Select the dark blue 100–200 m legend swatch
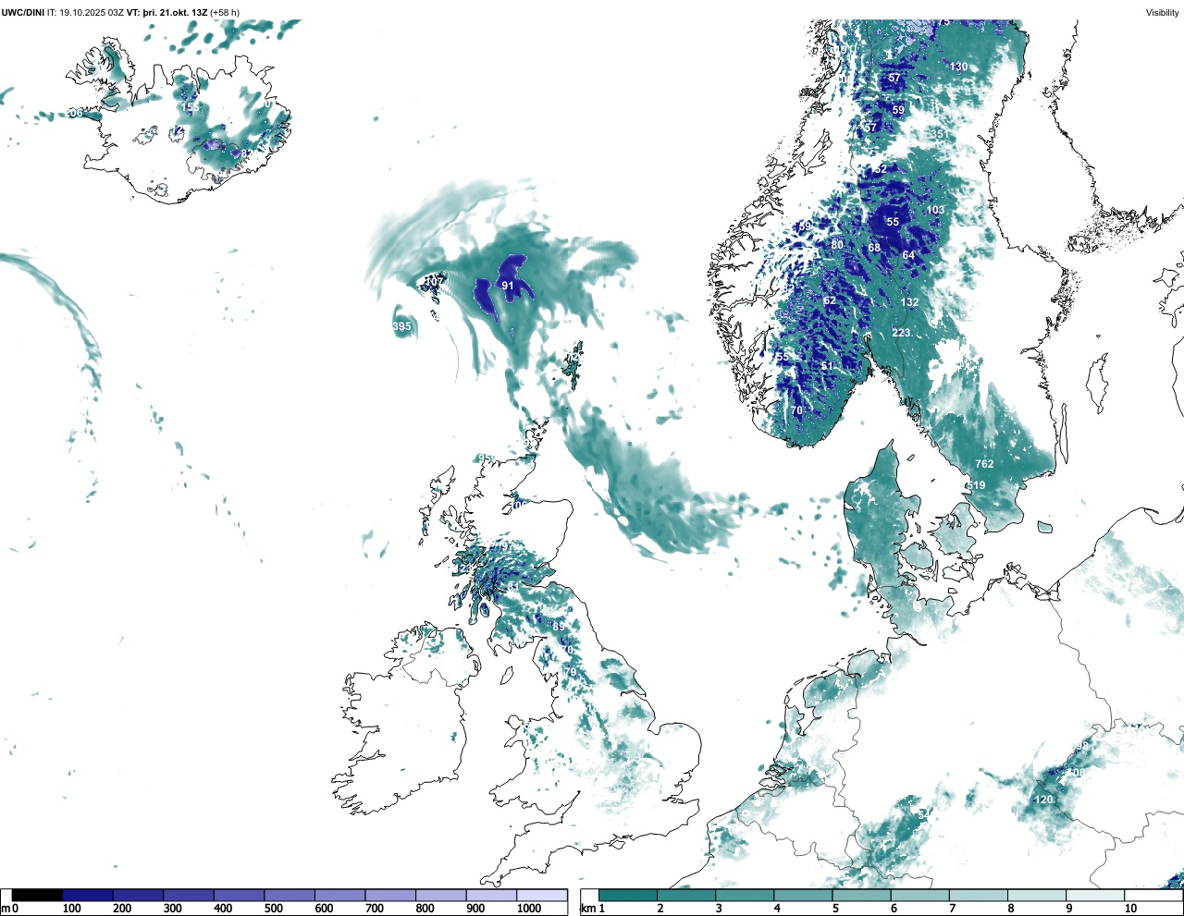The width and height of the screenshot is (1184, 916). [x=88, y=896]
